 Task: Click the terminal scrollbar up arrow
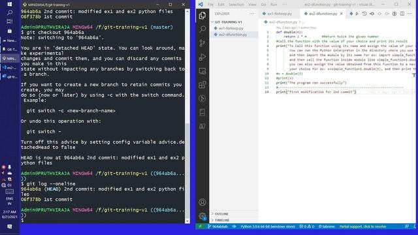(187, 12)
